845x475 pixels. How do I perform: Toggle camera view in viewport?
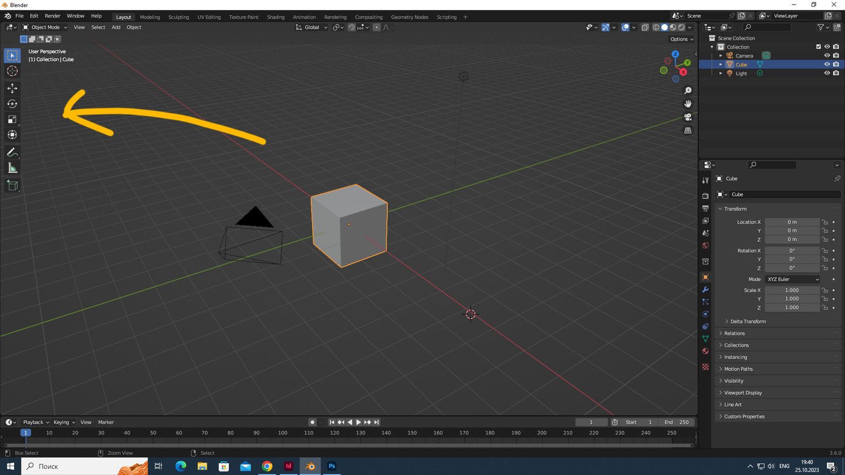pyautogui.click(x=688, y=117)
